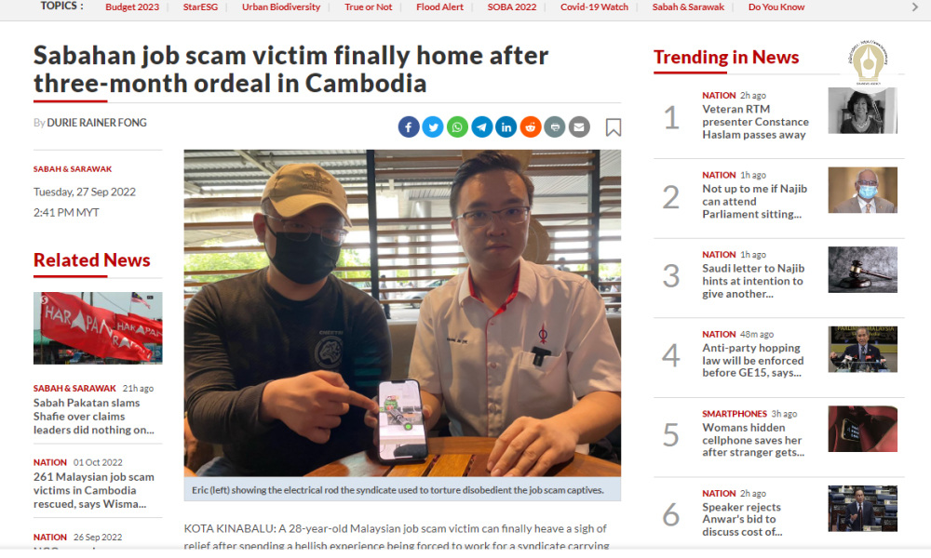Email the article using envelope icon

click(x=579, y=126)
